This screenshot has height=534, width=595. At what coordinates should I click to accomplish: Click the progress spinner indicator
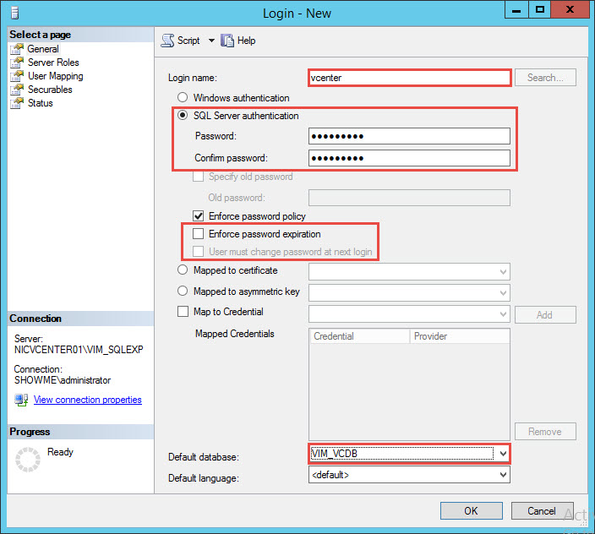tap(28, 460)
